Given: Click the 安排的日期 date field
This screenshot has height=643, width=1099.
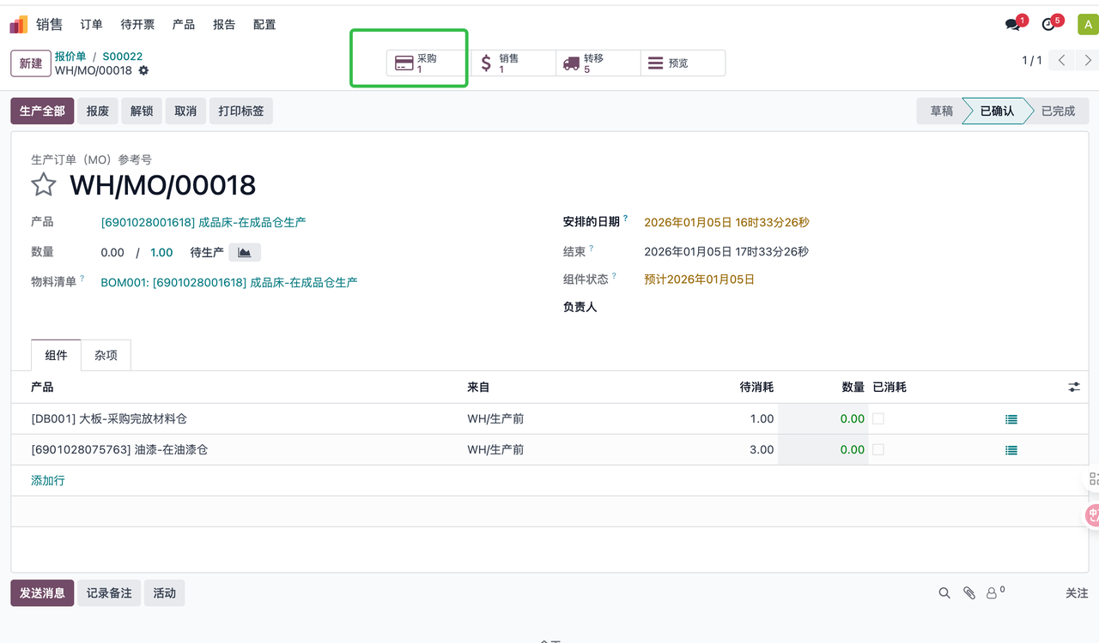Looking at the screenshot, I should pyautogui.click(x=726, y=222).
